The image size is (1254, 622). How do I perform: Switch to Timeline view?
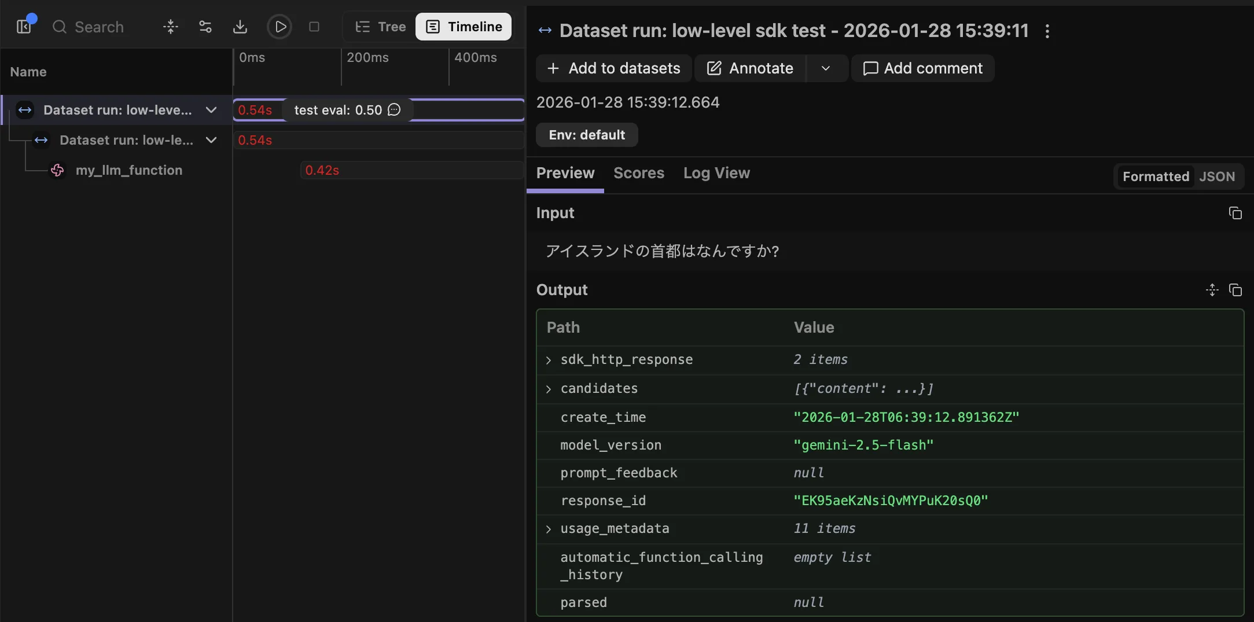click(x=464, y=27)
